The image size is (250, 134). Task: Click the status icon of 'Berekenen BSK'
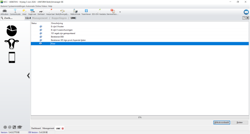point(41,37)
